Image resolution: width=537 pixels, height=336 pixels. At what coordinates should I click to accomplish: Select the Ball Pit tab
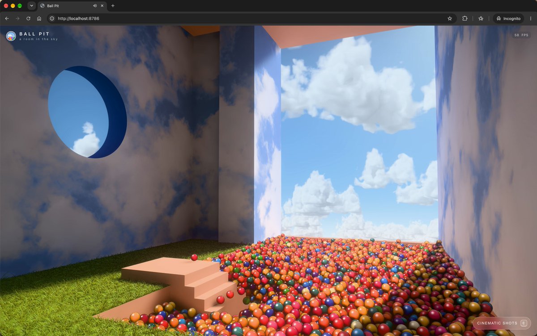coord(72,6)
